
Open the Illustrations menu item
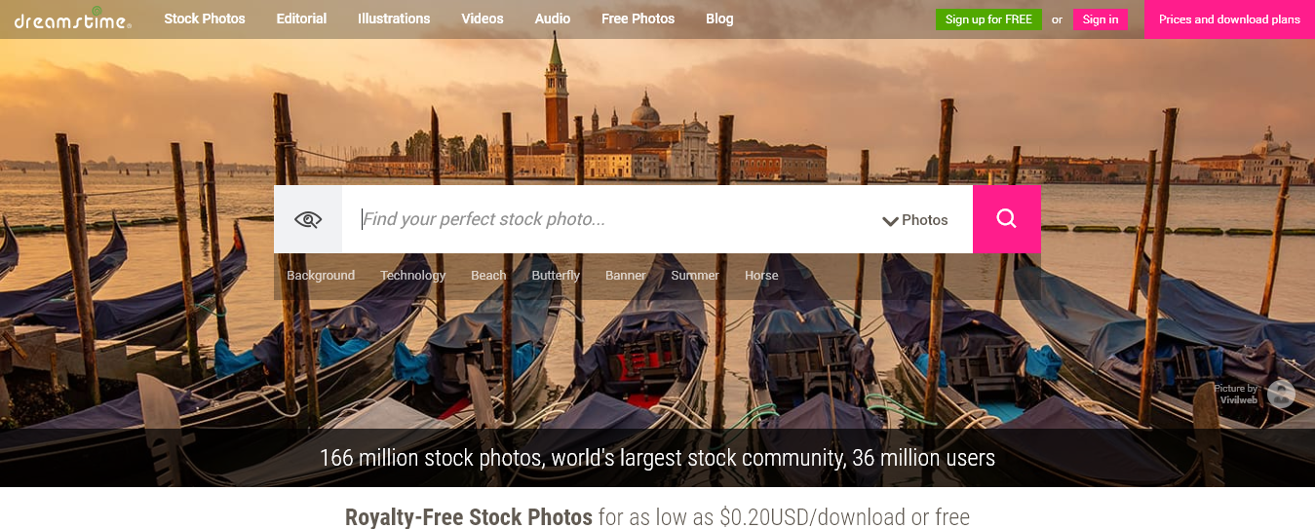[394, 19]
